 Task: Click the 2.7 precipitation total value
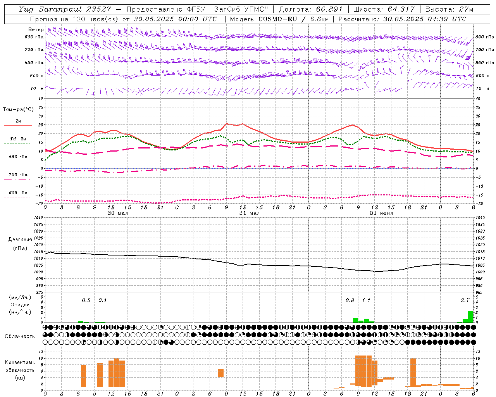[x=465, y=300]
